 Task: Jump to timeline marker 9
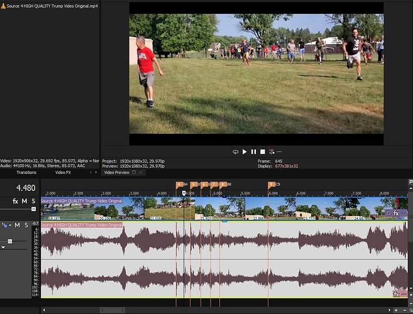(x=272, y=185)
